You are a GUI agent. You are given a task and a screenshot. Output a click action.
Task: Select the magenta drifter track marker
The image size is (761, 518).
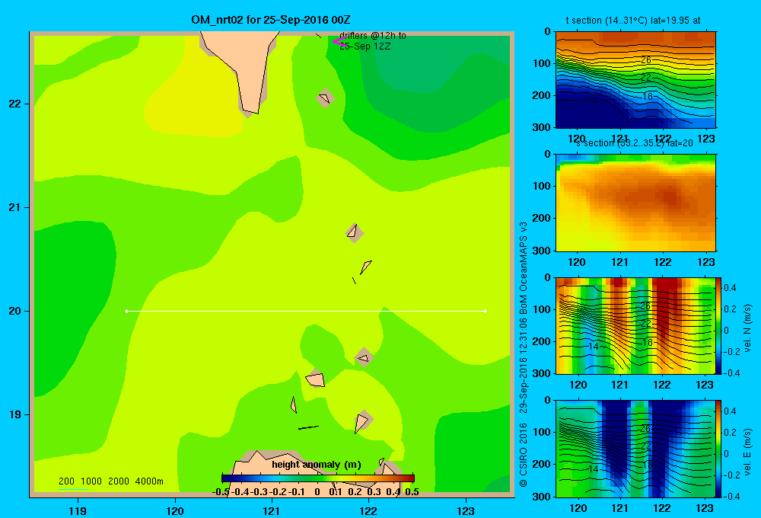tap(339, 41)
